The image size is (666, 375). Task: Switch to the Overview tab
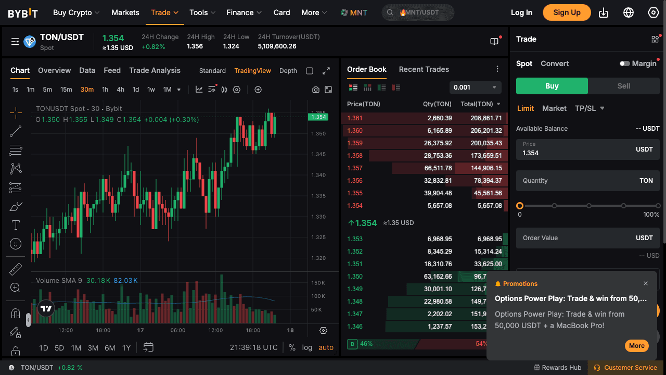(54, 71)
